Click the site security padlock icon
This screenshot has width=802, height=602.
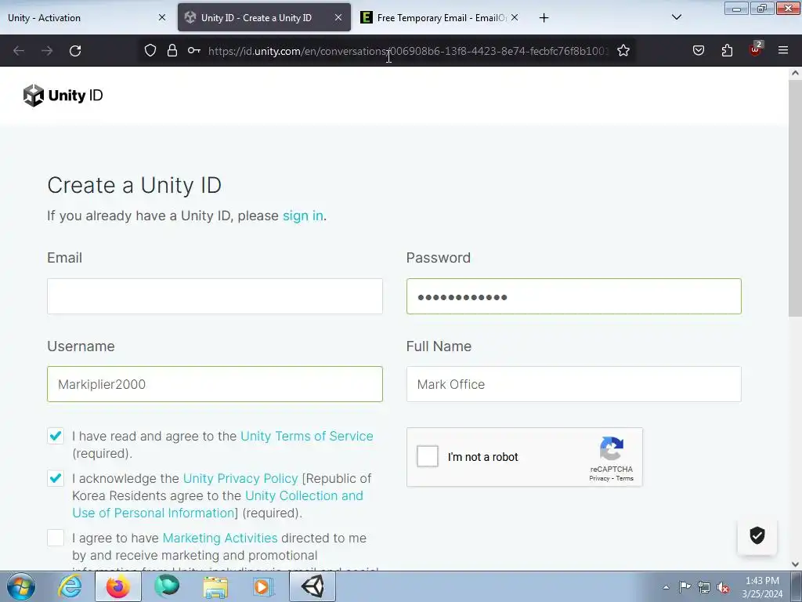click(x=172, y=50)
